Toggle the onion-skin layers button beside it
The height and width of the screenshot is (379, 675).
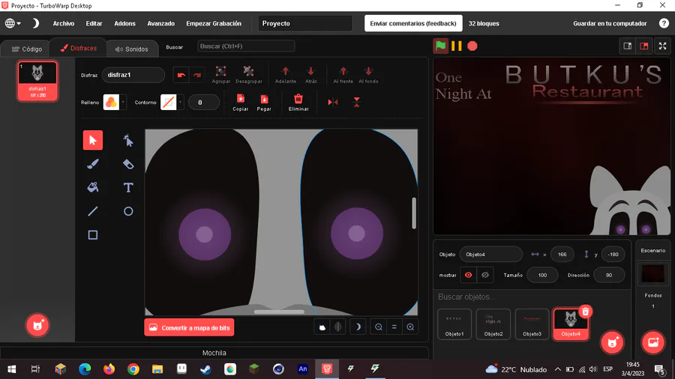coord(338,327)
